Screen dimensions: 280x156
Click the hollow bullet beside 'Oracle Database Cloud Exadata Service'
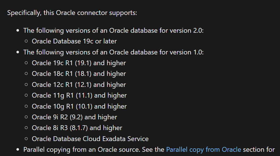tap(26, 139)
